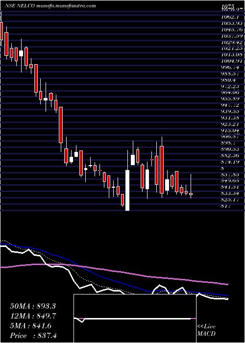Click the 1053.93 price axis label
Screen dimensions: 245x343
pyautogui.click(x=232, y=23)
